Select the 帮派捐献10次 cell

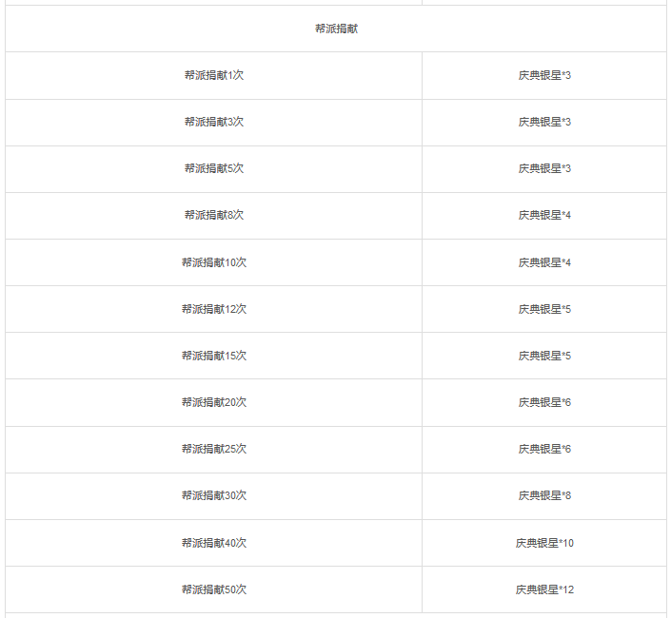coord(214,262)
